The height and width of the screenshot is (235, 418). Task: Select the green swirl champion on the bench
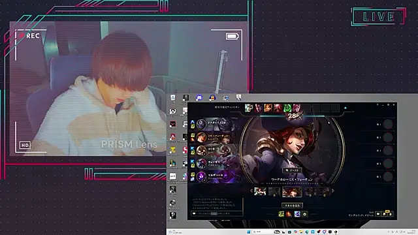coord(287,108)
